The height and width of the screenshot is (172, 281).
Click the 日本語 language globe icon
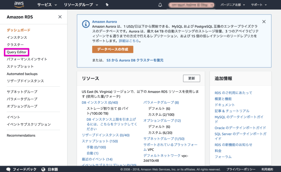click(x=43, y=169)
